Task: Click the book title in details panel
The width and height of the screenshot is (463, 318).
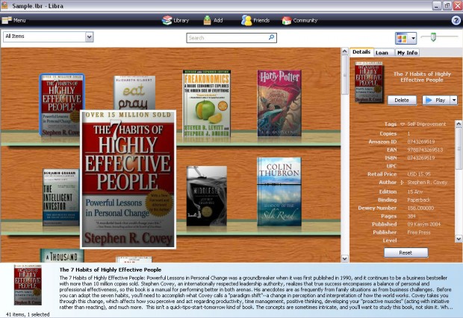Action: 422,77
